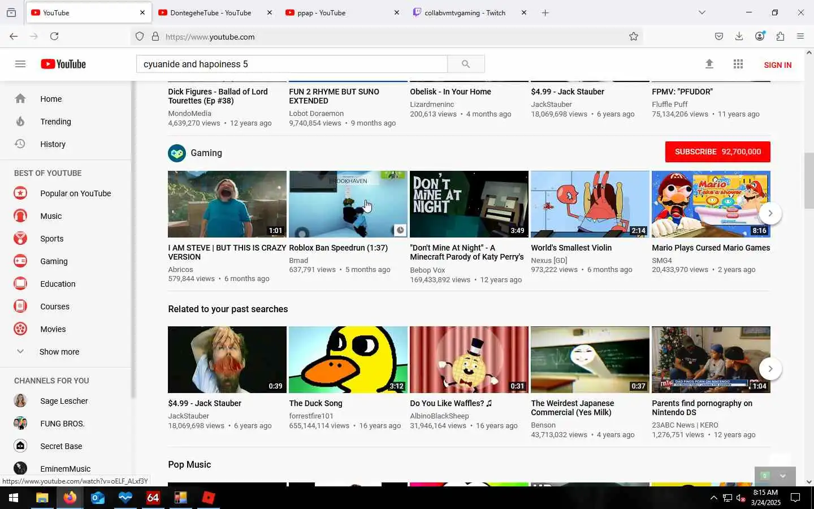Open the YouTube apps grid icon
The width and height of the screenshot is (814, 509).
click(x=738, y=64)
